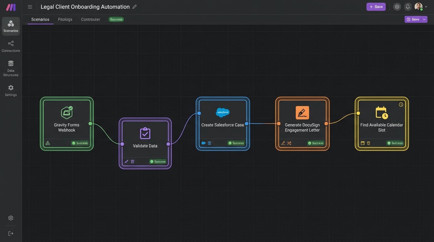Image resolution: width=434 pixels, height=242 pixels.
Task: Click the Salesforce cloud logo in the node
Action: (x=223, y=112)
